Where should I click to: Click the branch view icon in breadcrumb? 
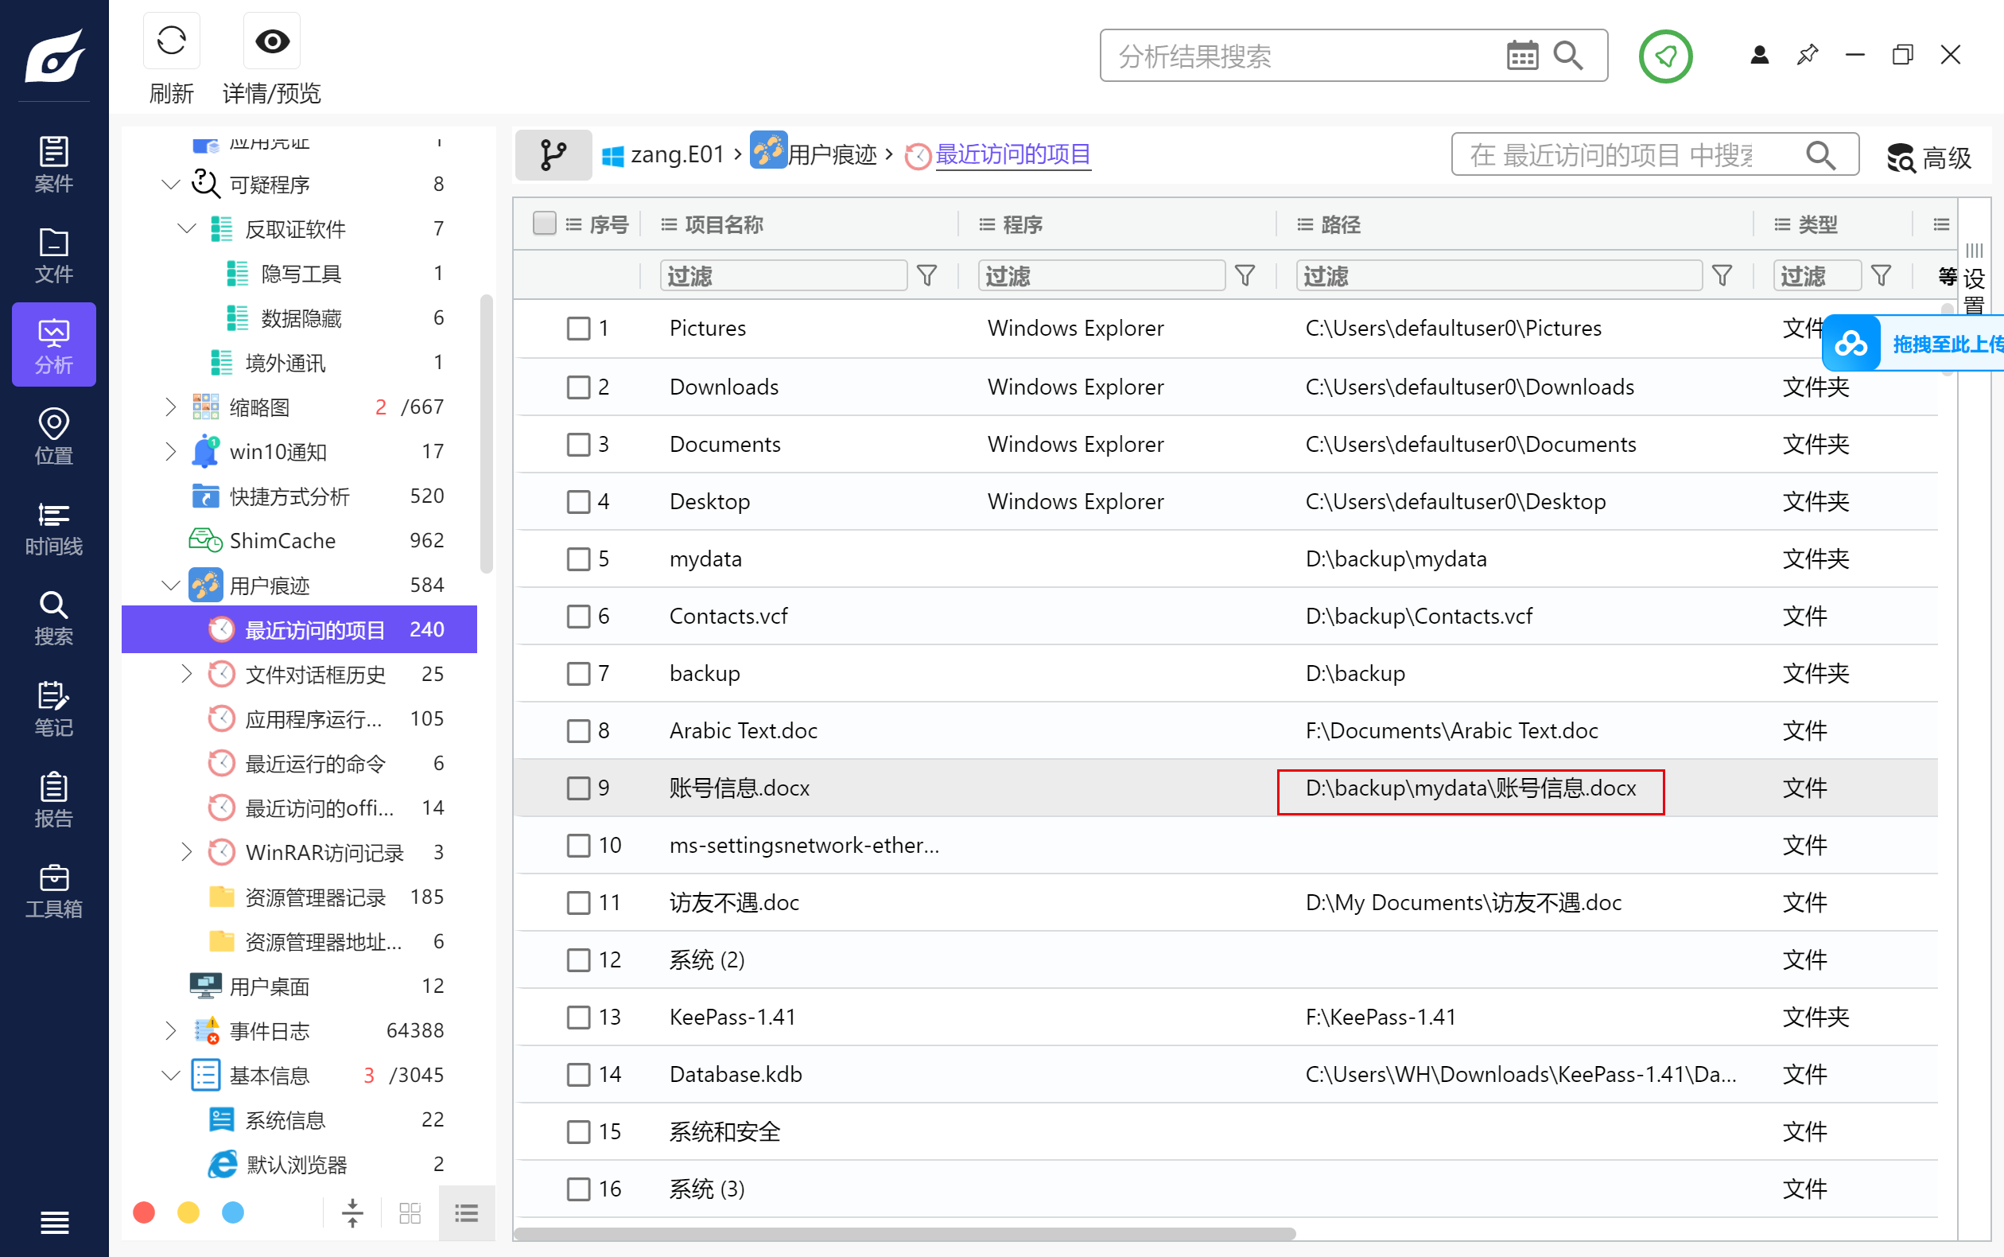click(553, 154)
